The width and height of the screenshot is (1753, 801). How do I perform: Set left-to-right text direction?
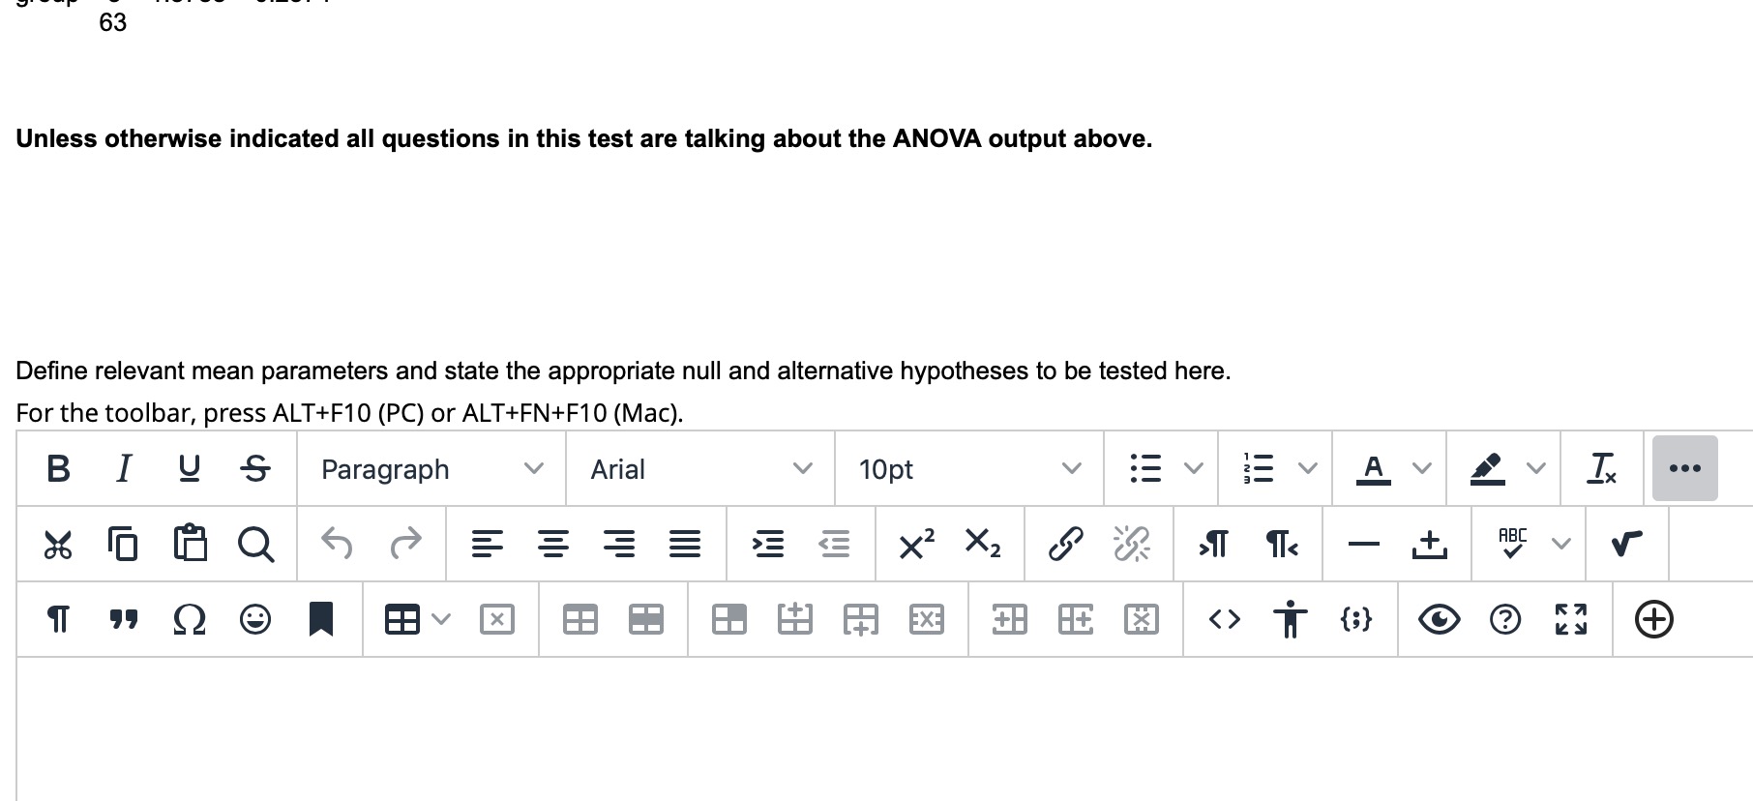tap(1213, 546)
